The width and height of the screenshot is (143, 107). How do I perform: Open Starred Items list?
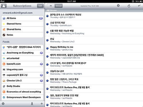coord(22,24)
